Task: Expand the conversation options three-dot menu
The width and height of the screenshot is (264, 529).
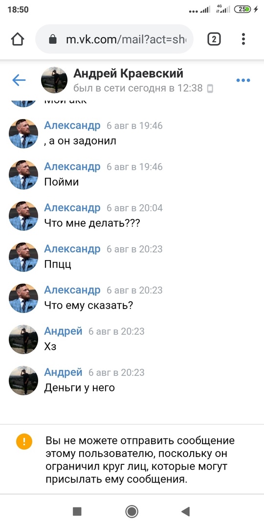Action: click(x=243, y=80)
